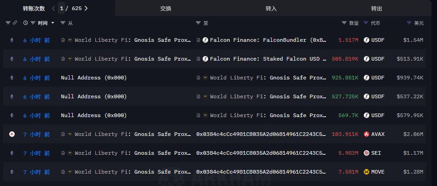The width and height of the screenshot is (437, 186).
Task: Click the 5.983M amount value
Action: click(349, 153)
